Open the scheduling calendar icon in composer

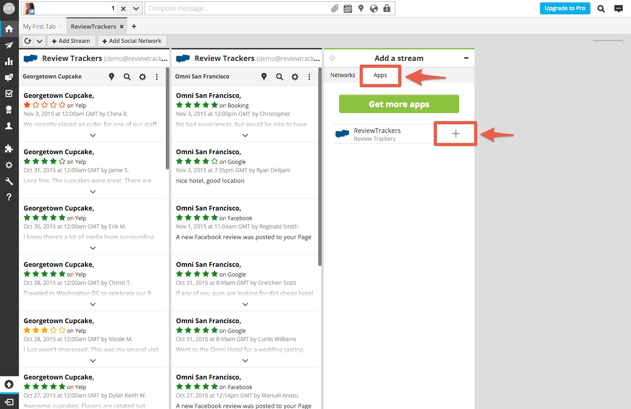click(x=348, y=8)
